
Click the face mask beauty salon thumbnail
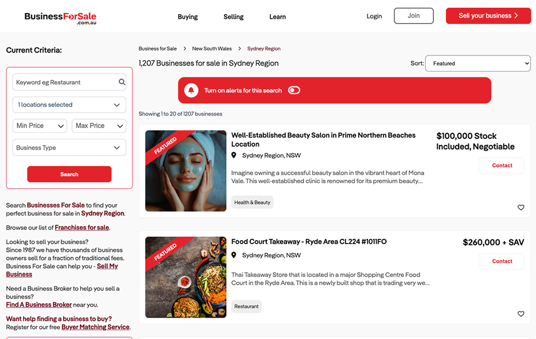point(186,171)
